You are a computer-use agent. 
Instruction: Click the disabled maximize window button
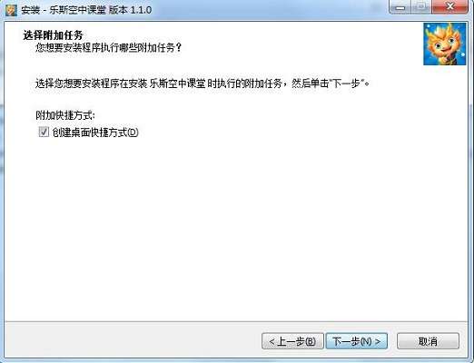[420, 6]
